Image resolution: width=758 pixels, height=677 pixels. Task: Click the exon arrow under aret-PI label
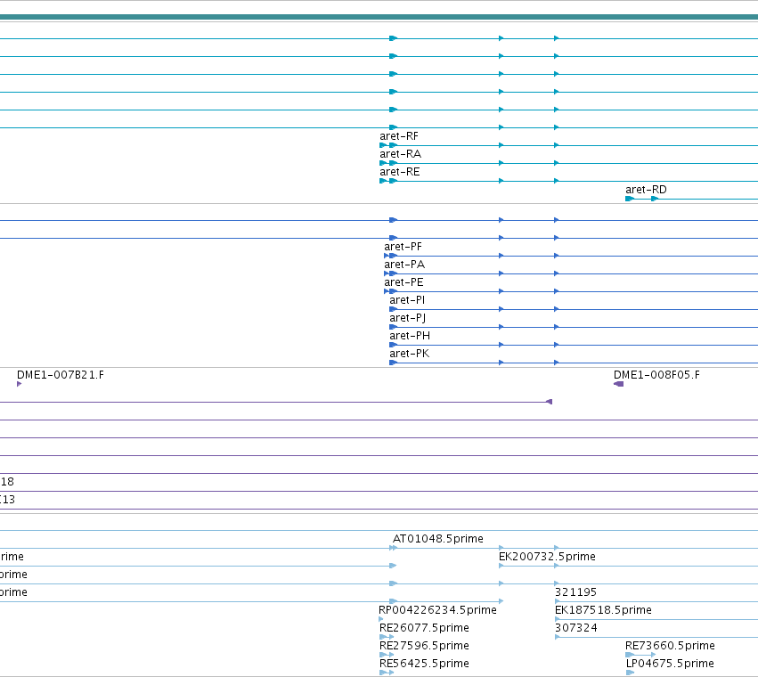[x=393, y=309]
